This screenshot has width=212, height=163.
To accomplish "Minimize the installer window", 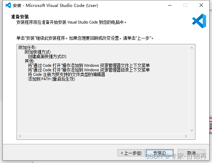I will (170, 6).
